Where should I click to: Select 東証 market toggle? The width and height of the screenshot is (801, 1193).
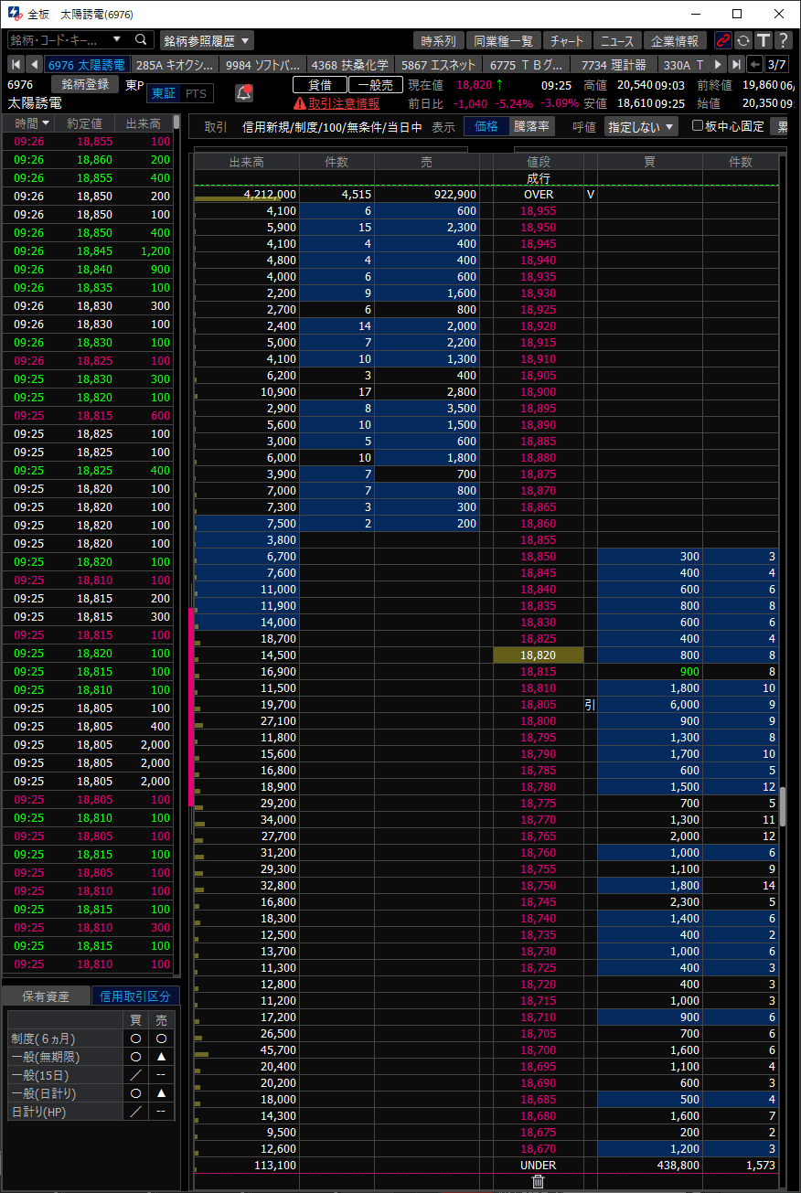164,93
